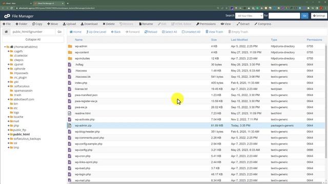This screenshot has height=184, width=328.
Task: Click the wp-includes folder icon
Action: click(x=70, y=58)
